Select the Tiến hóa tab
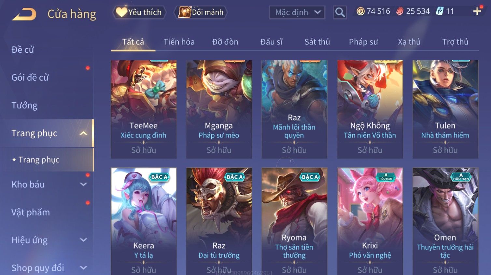 tap(179, 42)
